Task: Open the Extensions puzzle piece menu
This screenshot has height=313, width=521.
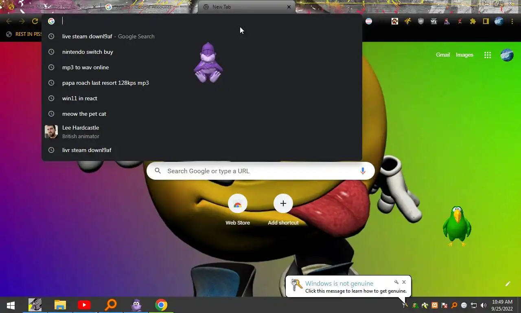Action: (x=473, y=21)
